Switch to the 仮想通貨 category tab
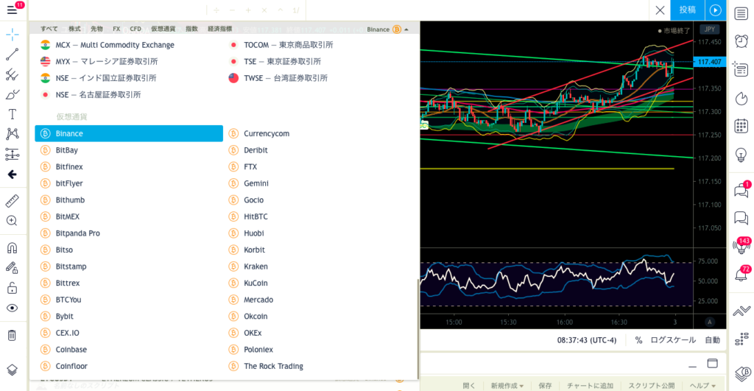 pyautogui.click(x=163, y=29)
